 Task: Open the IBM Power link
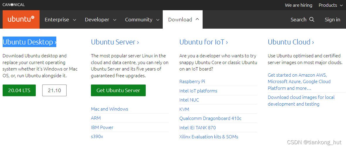click(x=102, y=127)
